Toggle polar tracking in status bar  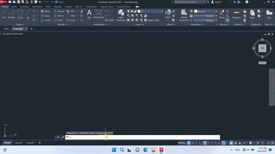point(205,143)
